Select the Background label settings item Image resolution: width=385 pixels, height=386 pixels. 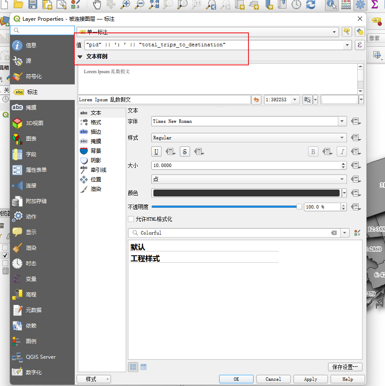pos(101,151)
